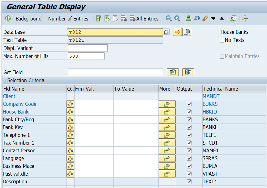Click selection option icon for Tax Number 1

coord(70,143)
